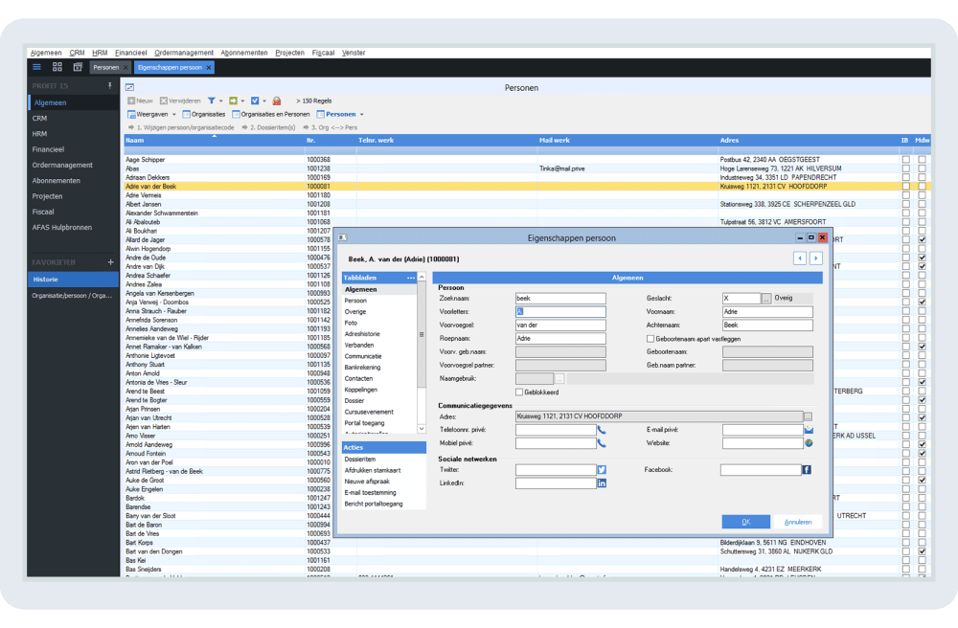This screenshot has height=628, width=958.
Task: Switch to the Personen tab
Action: point(106,68)
